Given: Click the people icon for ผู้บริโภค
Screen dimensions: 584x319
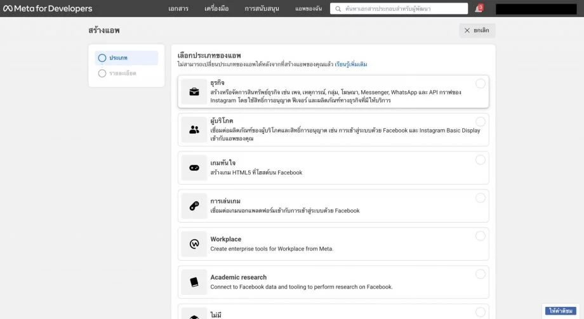Looking at the screenshot, I should 194,129.
